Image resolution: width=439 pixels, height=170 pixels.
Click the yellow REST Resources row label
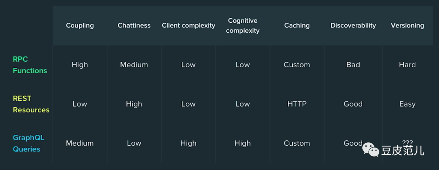coord(31,104)
